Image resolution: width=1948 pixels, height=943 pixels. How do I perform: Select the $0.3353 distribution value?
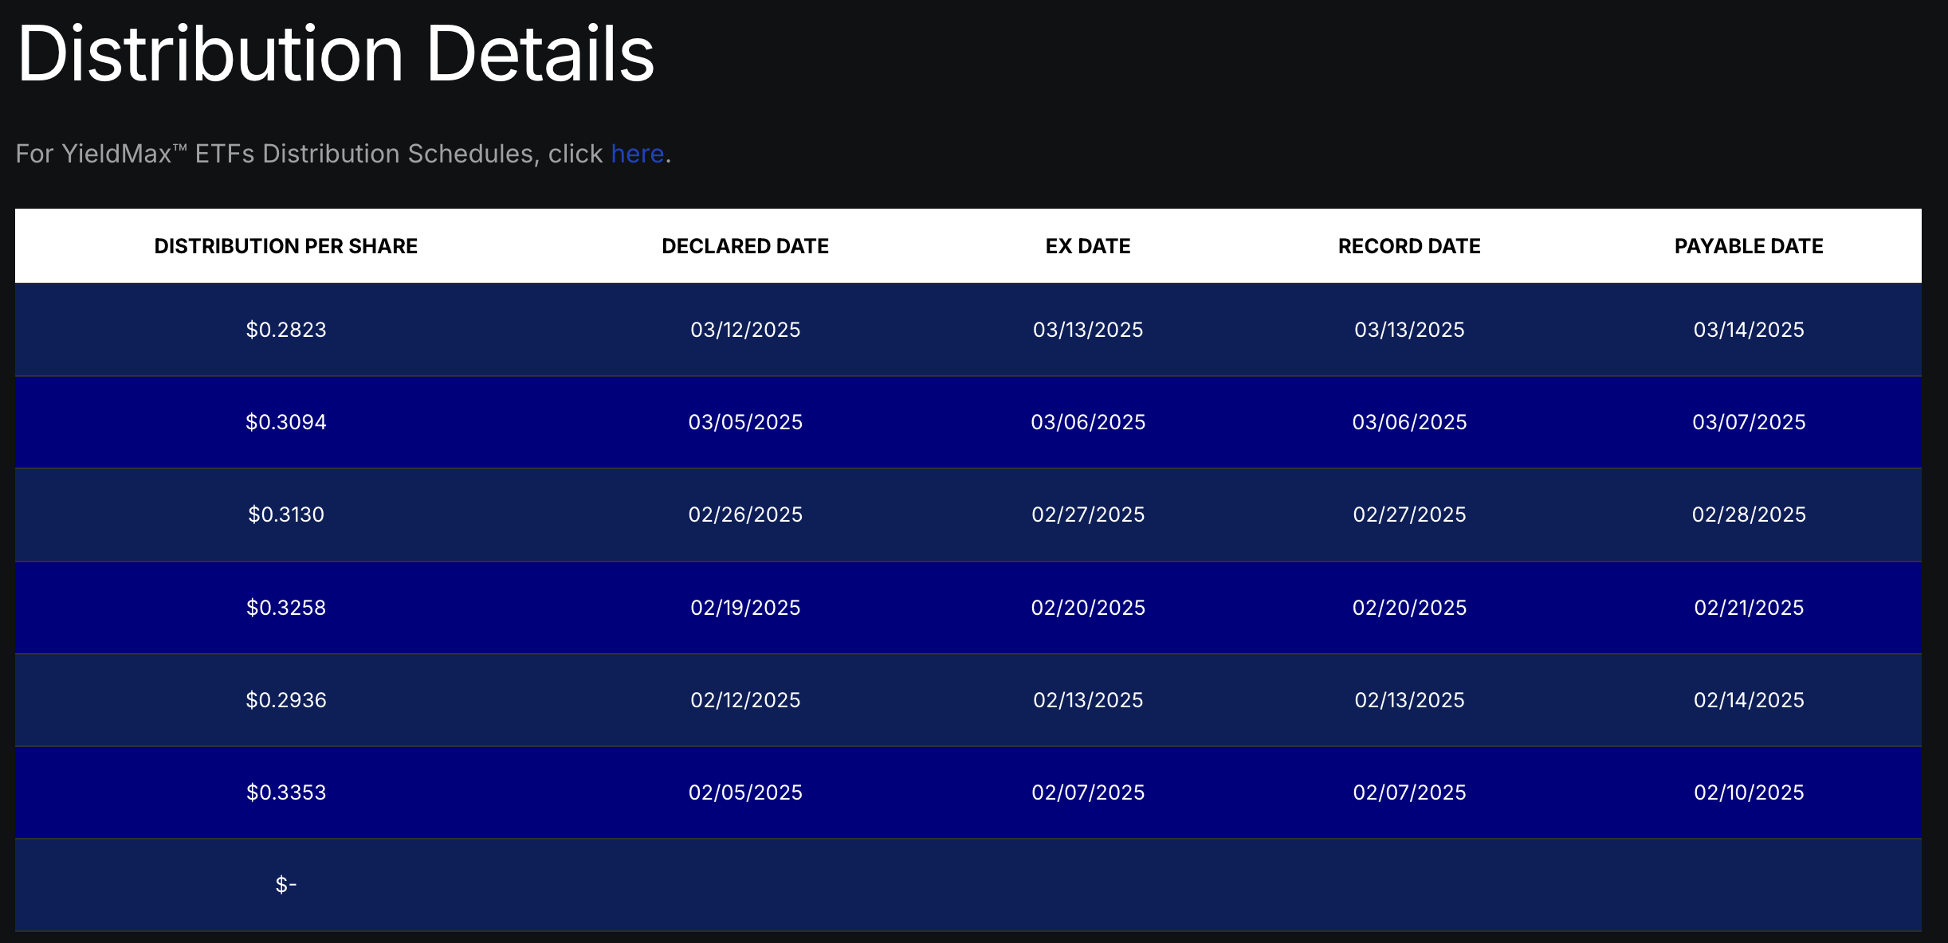[286, 792]
